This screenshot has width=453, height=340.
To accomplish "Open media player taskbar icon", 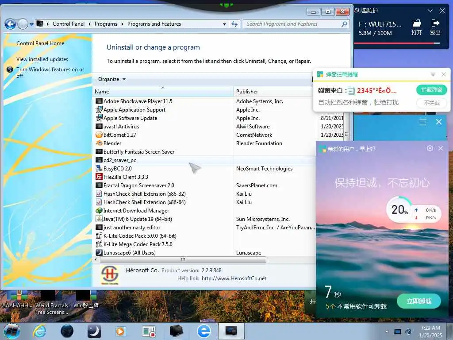I will click(x=120, y=331).
